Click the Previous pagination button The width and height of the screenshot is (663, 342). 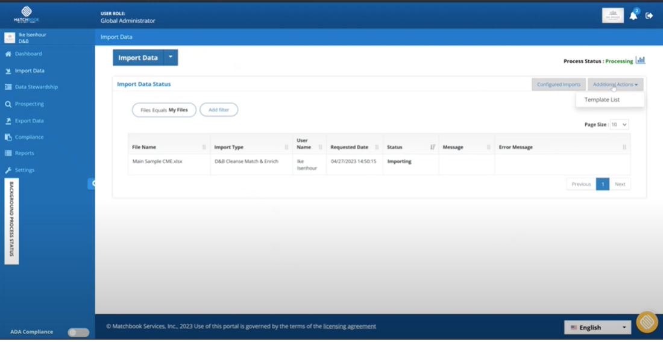pos(581,184)
